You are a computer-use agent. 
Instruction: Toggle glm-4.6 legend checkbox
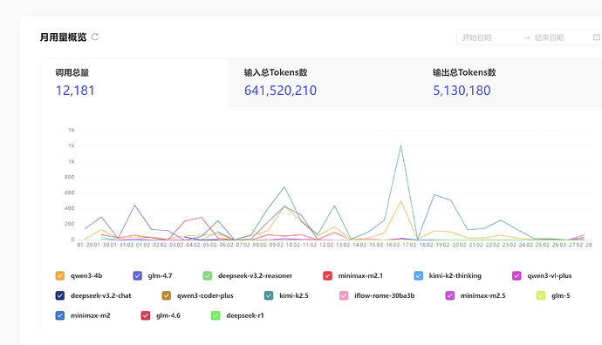[146, 315]
